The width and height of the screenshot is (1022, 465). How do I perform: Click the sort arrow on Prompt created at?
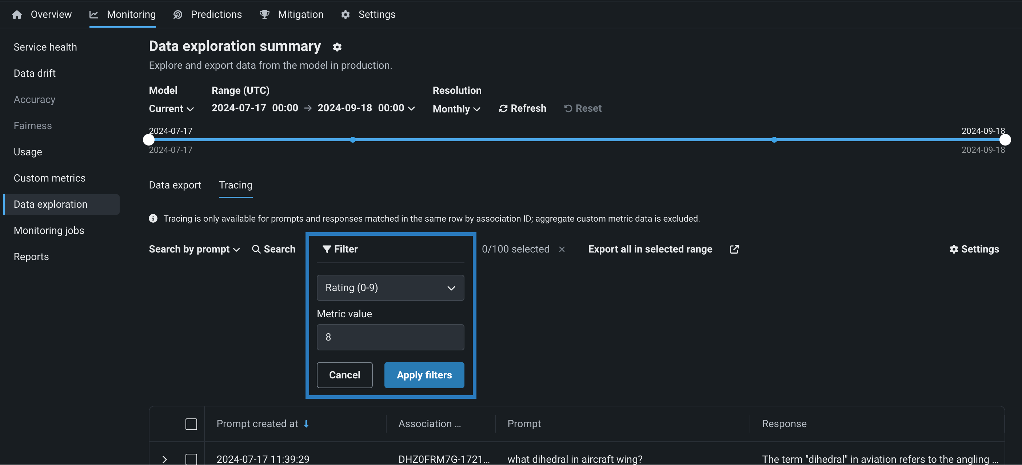(306, 424)
